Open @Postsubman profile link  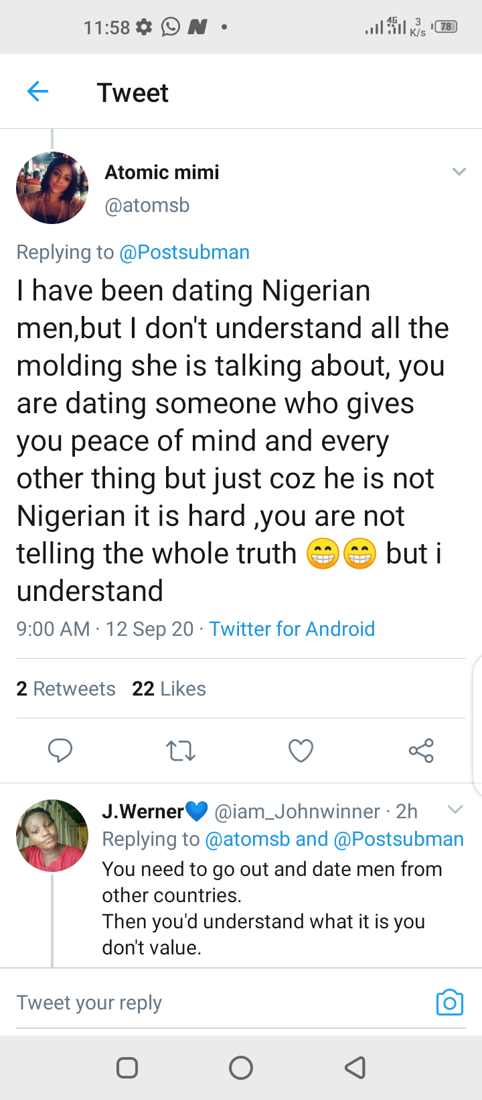click(184, 252)
